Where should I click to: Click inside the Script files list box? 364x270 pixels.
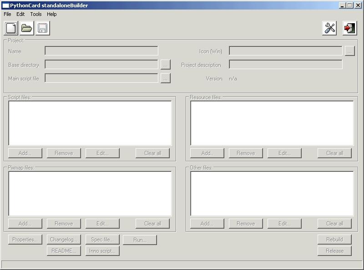[90, 123]
